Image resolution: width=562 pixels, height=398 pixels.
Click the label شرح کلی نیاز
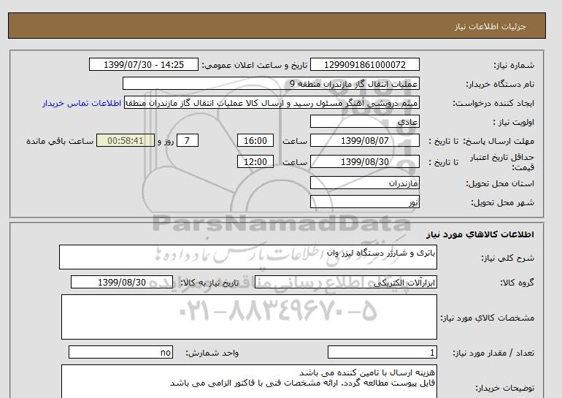[x=507, y=258]
